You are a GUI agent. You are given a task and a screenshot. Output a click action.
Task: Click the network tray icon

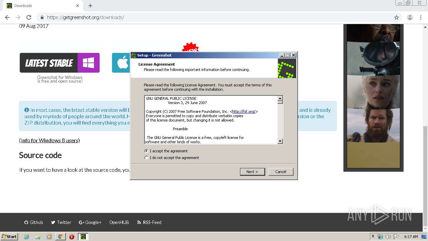tap(380, 237)
